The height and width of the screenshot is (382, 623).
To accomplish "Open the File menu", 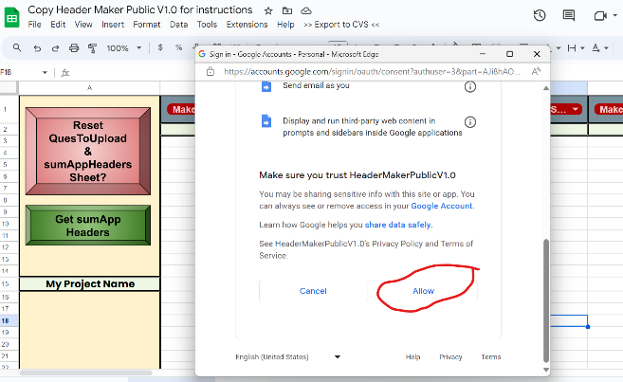I will tap(34, 25).
